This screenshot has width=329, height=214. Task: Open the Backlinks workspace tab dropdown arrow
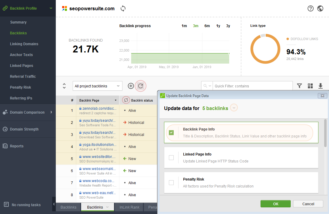click(107, 207)
